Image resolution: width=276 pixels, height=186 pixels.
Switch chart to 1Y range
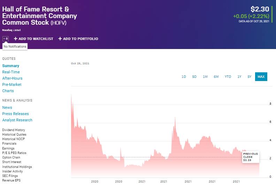239,77
